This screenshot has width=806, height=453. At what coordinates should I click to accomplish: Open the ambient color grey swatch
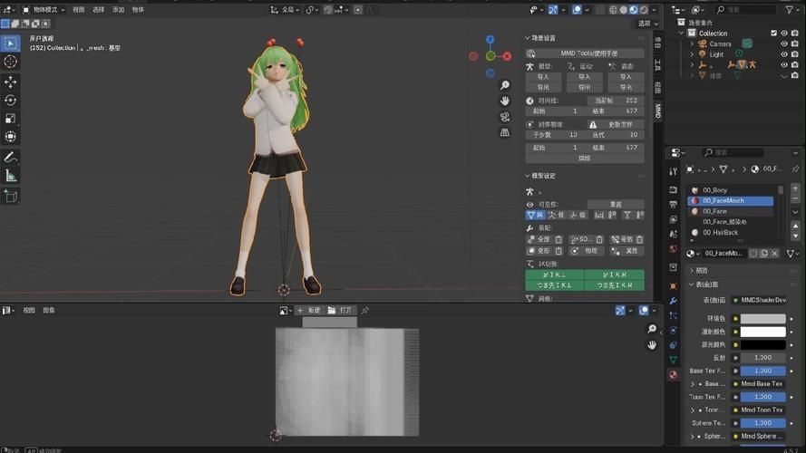click(762, 319)
